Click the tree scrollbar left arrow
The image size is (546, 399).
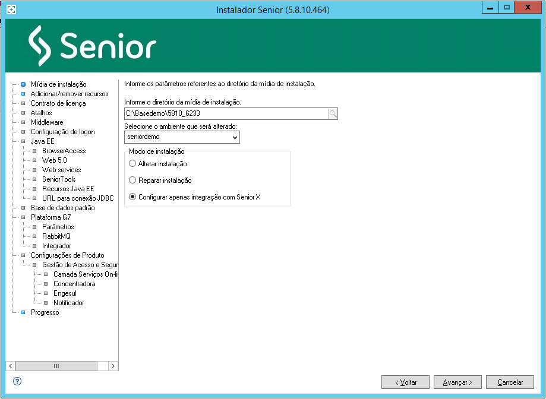coord(11,366)
